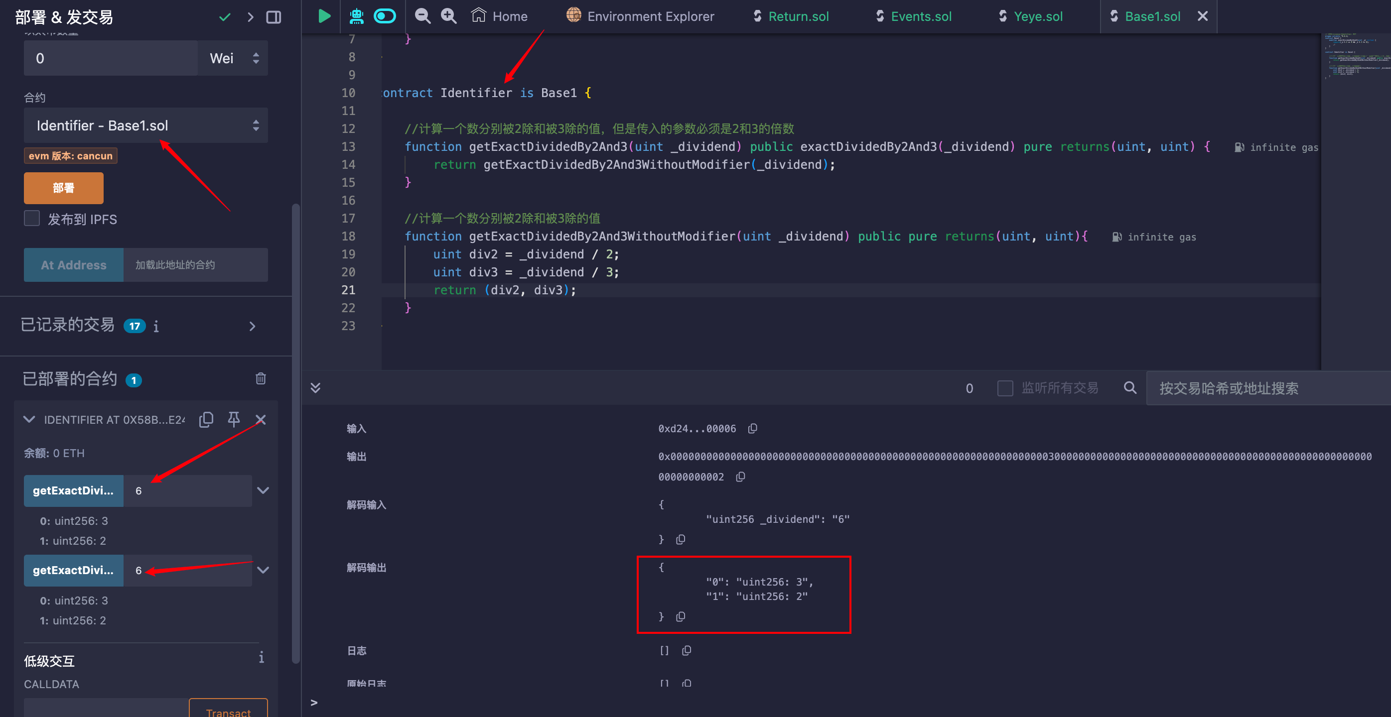Enable 监听所有交易 checkbox
The height and width of the screenshot is (717, 1391).
1005,388
